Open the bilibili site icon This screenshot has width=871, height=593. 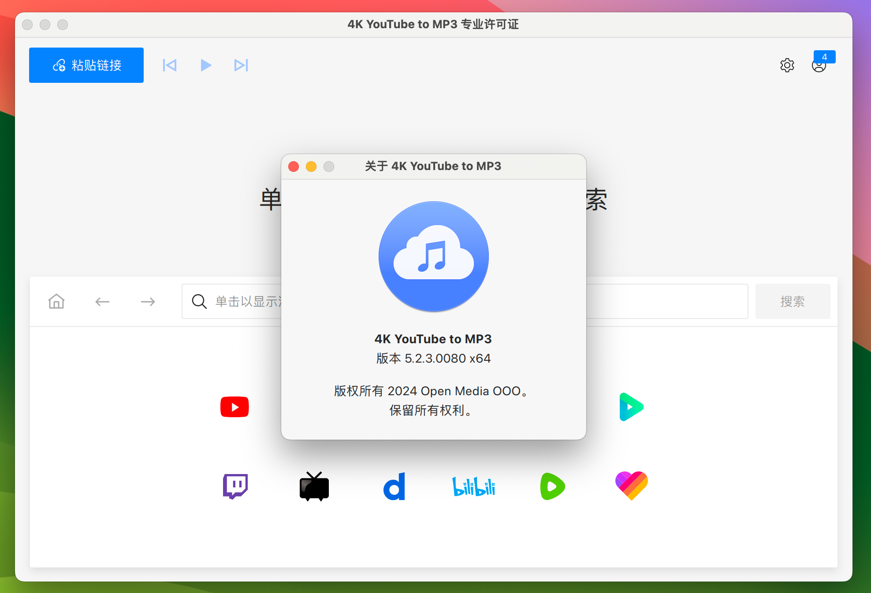473,486
